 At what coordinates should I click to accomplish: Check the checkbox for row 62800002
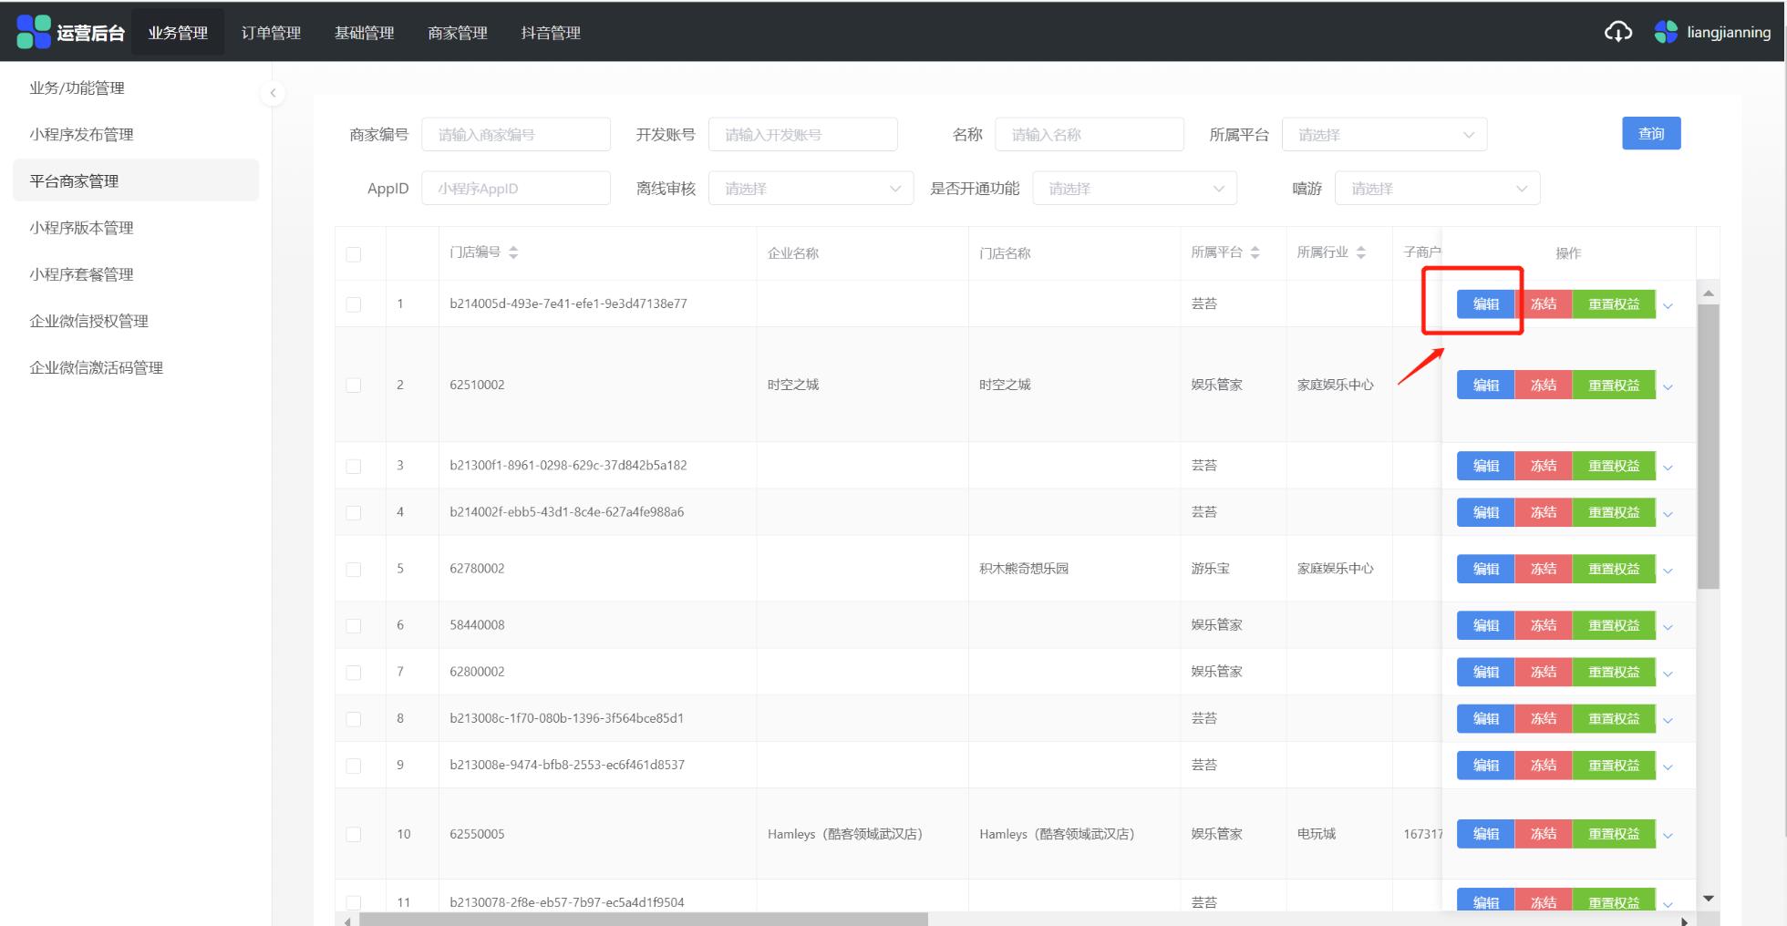pyautogui.click(x=354, y=673)
